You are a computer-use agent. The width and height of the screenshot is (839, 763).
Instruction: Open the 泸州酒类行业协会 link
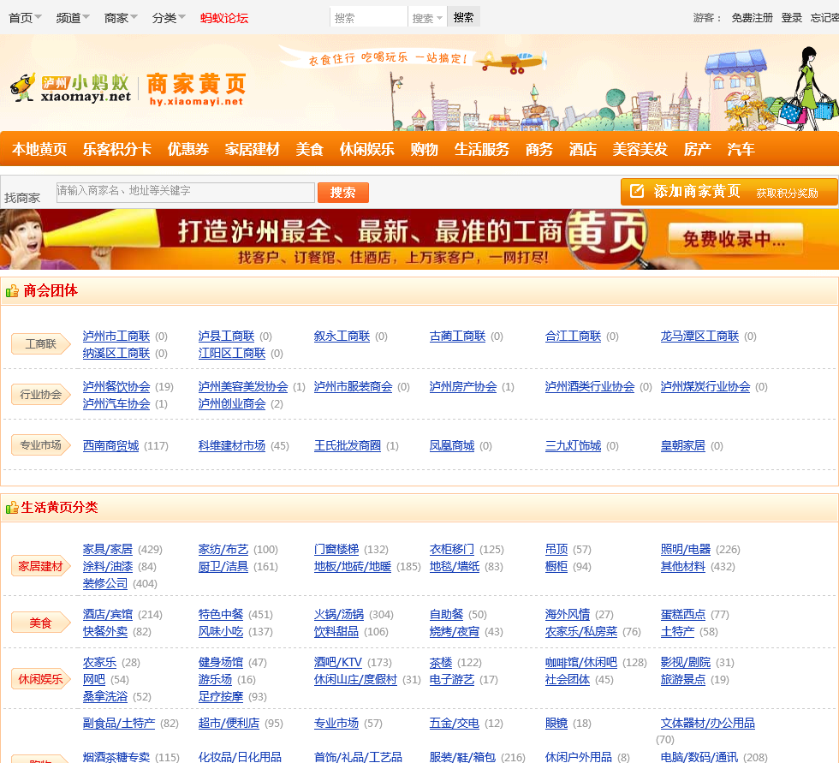point(590,387)
